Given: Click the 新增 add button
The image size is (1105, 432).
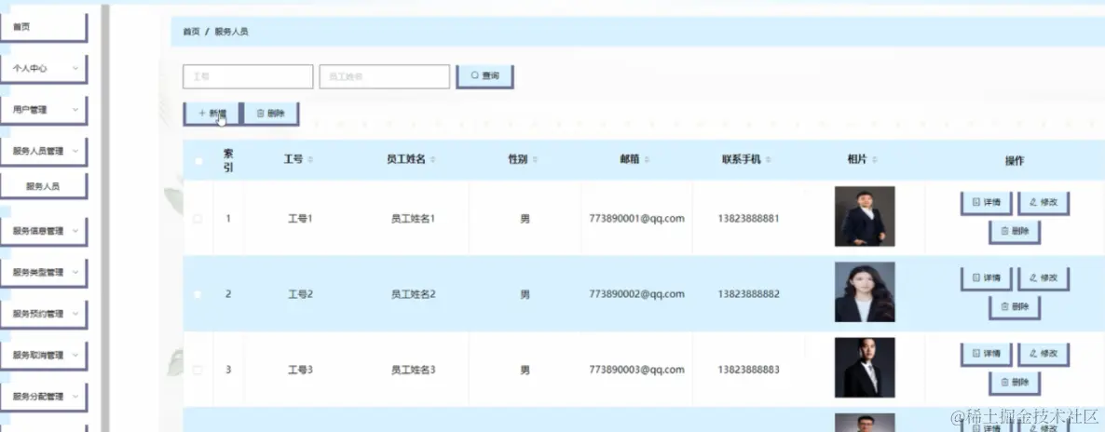Looking at the screenshot, I should click(x=212, y=114).
